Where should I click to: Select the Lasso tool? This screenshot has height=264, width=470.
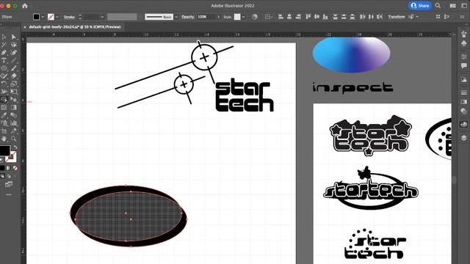tap(14, 45)
